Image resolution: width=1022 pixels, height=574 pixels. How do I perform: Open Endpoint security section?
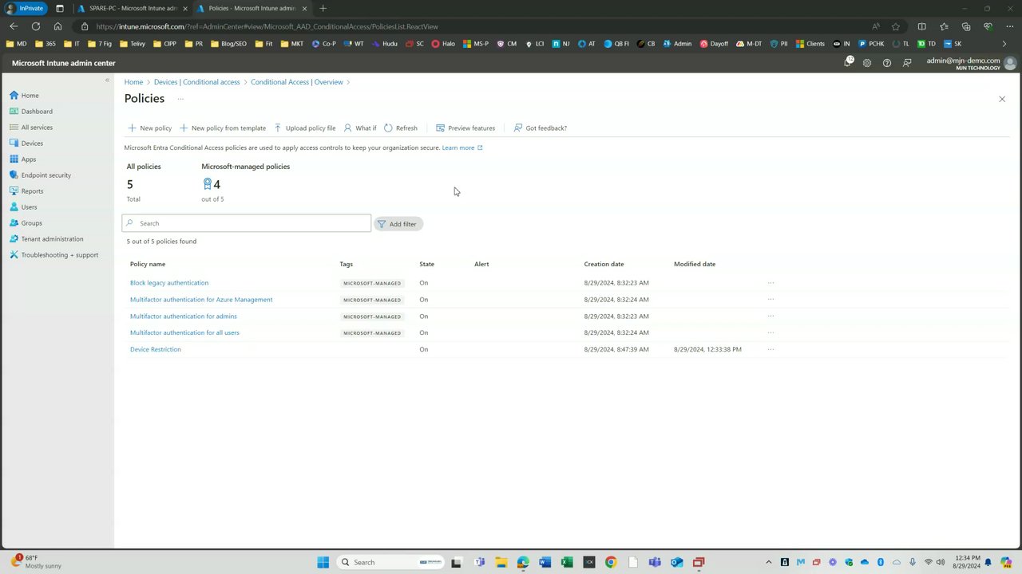40,175
